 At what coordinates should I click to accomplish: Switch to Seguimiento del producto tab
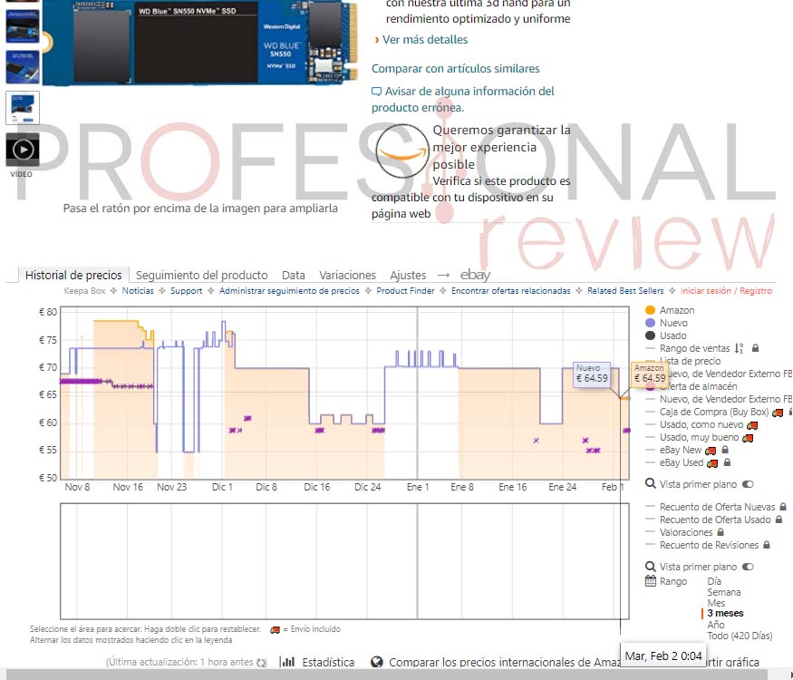click(x=202, y=276)
